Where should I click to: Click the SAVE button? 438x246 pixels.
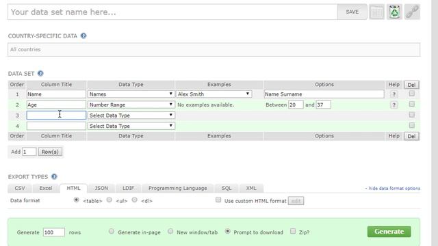point(352,12)
